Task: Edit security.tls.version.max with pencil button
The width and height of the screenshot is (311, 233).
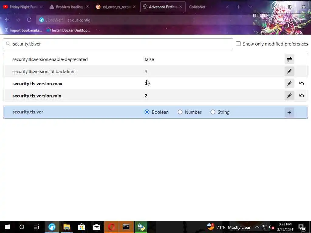Action: (x=289, y=83)
